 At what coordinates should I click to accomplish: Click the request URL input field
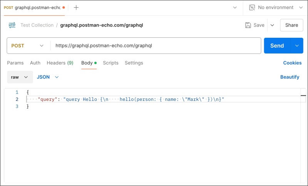pyautogui.click(x=156, y=45)
